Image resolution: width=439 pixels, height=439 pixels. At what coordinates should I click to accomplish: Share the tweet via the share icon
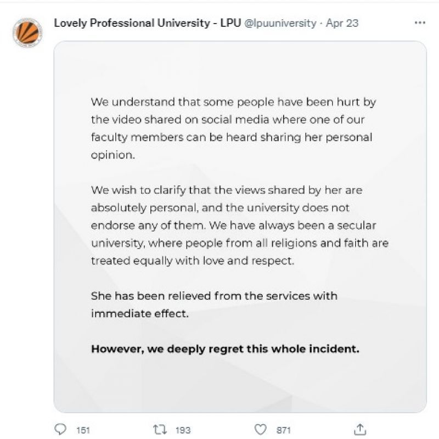[361, 429]
